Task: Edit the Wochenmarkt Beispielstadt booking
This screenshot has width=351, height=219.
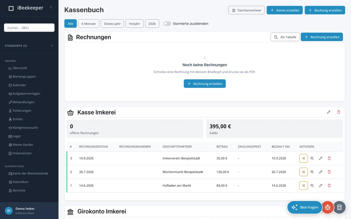Action: click(321, 172)
